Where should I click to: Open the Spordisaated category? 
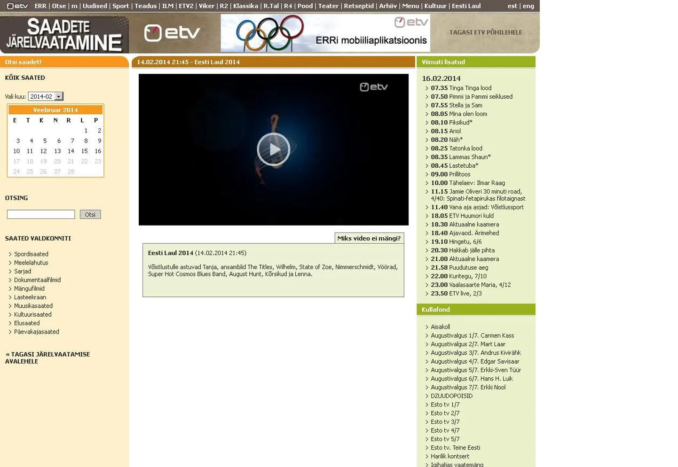(x=31, y=254)
